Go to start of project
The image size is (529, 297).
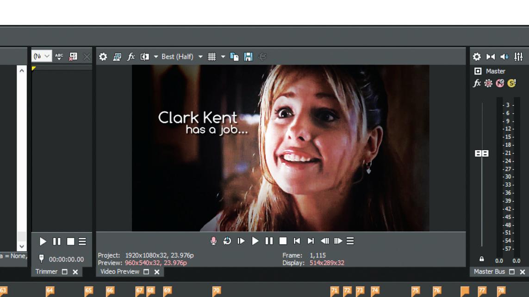point(297,241)
